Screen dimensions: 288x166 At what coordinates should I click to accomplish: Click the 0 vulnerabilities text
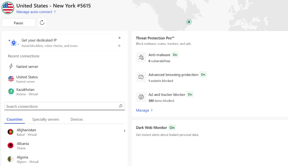(x=159, y=61)
